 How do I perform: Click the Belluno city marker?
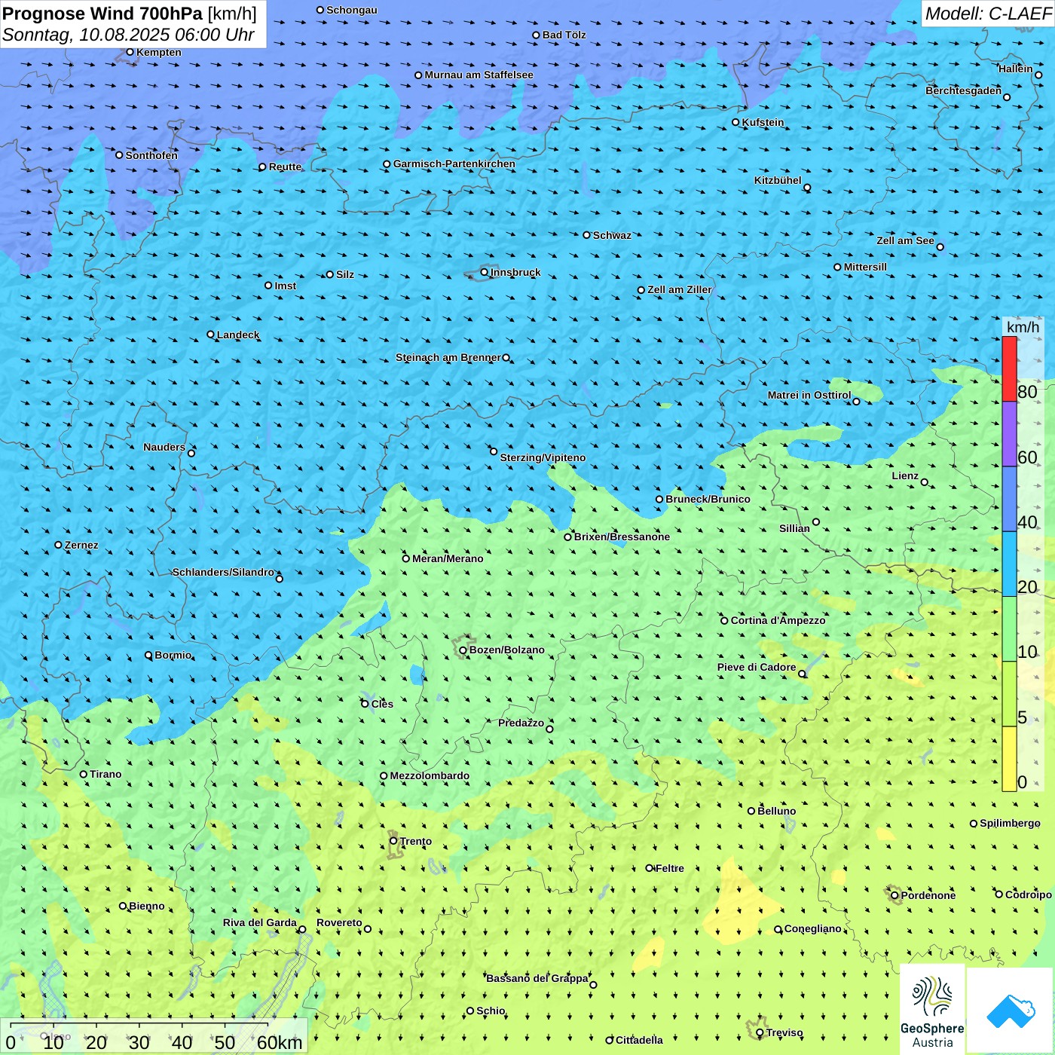click(751, 811)
